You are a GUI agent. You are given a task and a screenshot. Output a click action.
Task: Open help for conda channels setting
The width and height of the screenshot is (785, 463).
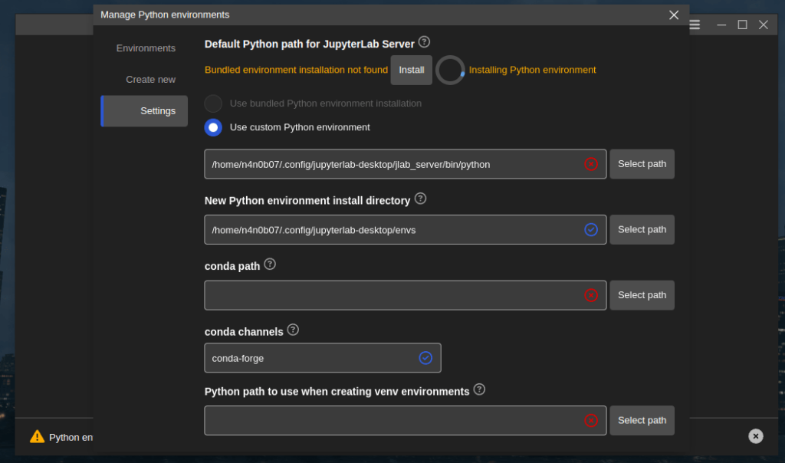pos(292,330)
